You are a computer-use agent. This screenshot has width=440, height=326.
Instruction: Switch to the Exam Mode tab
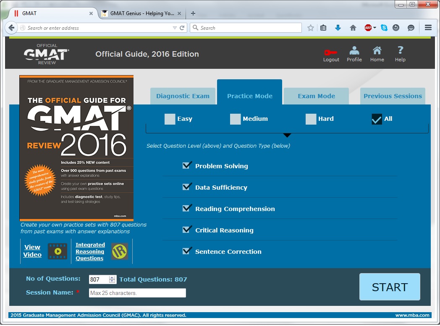pyautogui.click(x=316, y=96)
